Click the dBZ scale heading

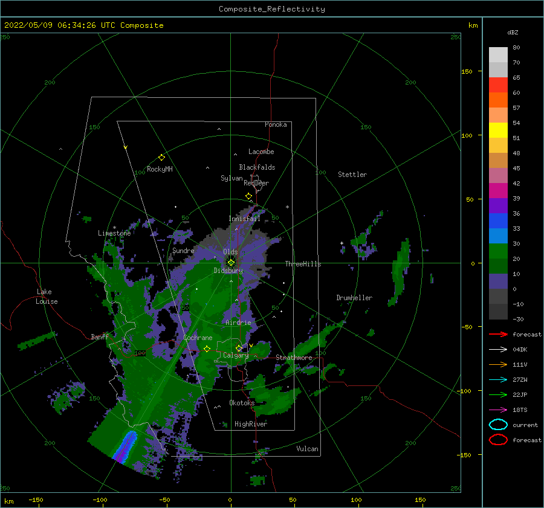coord(513,33)
